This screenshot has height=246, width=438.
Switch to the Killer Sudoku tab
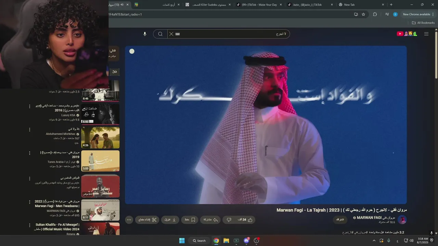(x=208, y=5)
